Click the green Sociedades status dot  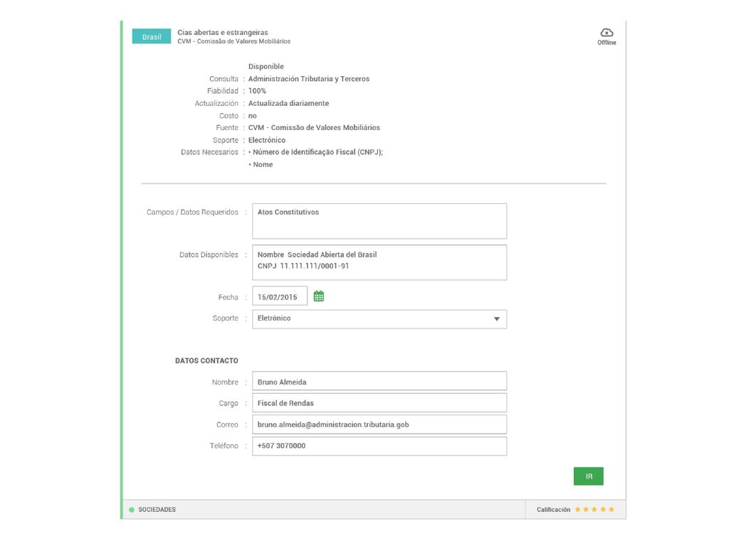tap(132, 509)
